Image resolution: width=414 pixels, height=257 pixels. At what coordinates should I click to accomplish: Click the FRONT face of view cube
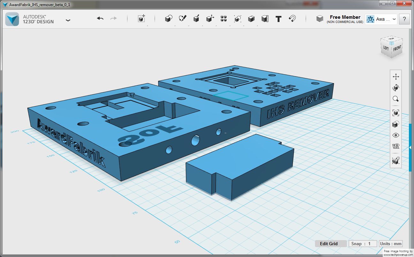point(397,49)
